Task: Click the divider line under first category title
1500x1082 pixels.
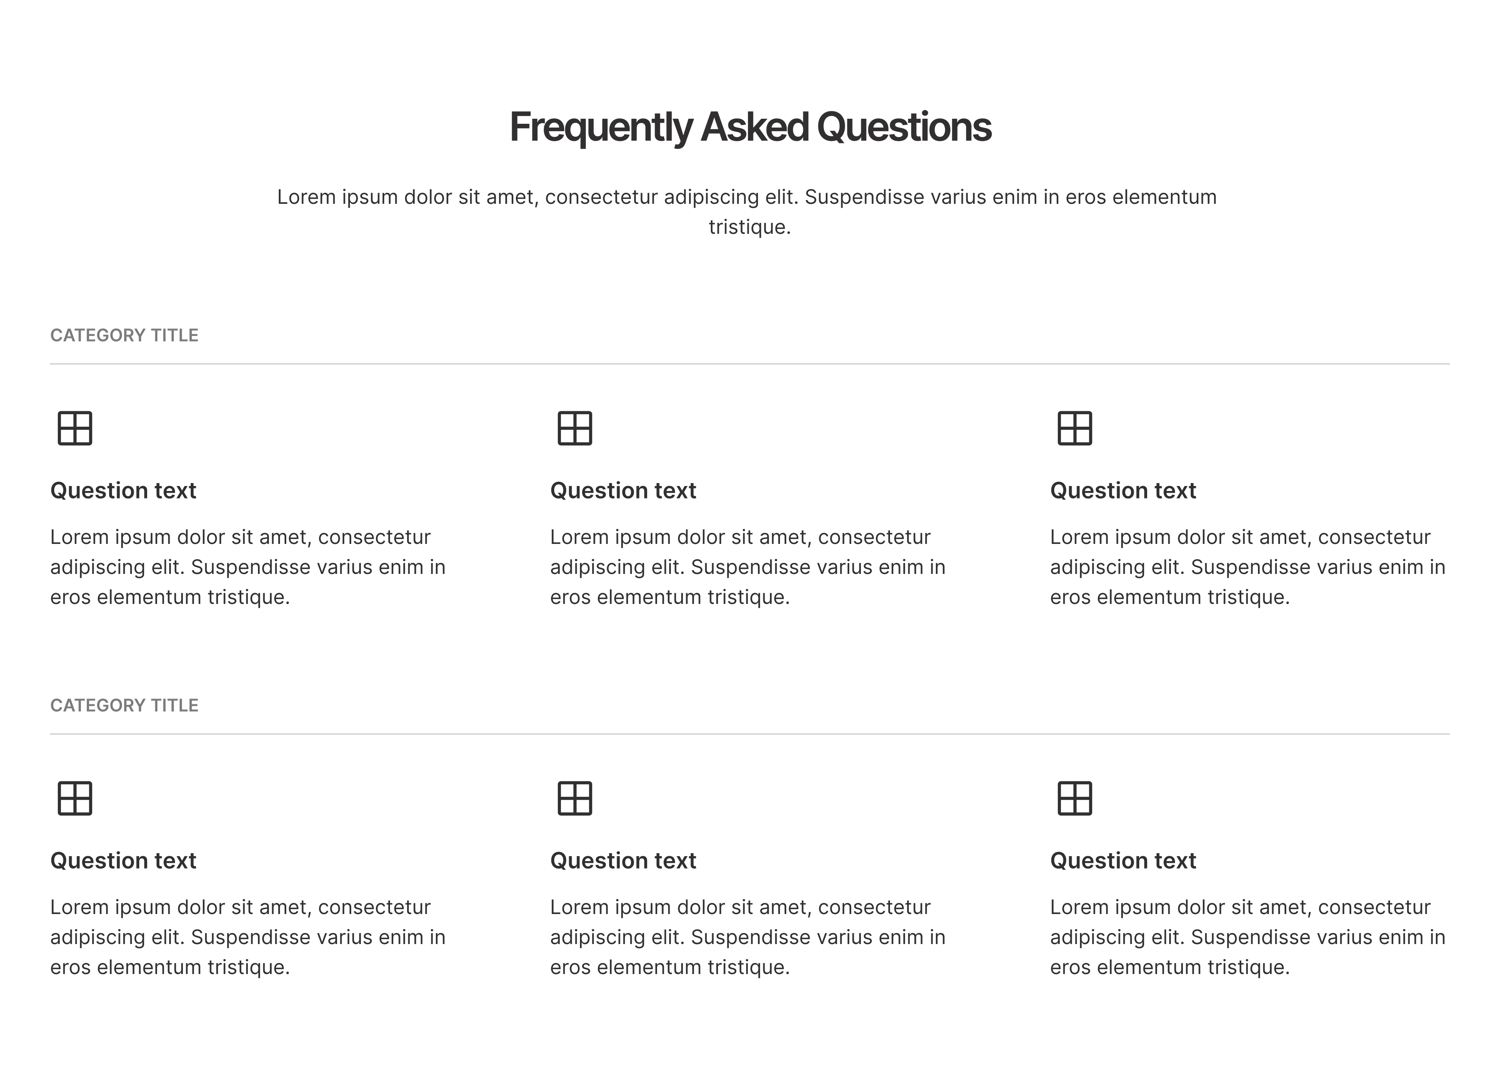Action: click(x=750, y=364)
